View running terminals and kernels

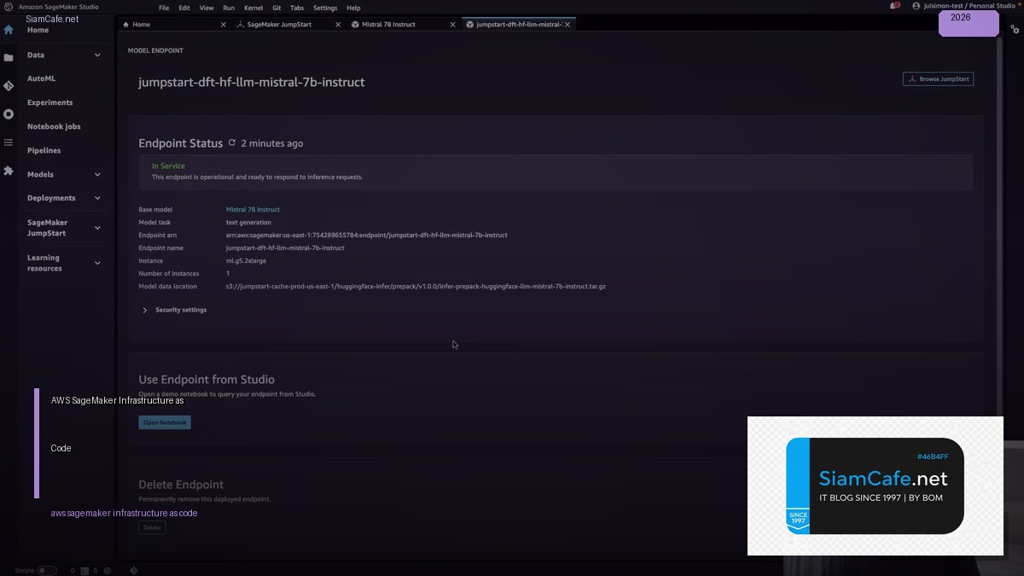coord(9,113)
